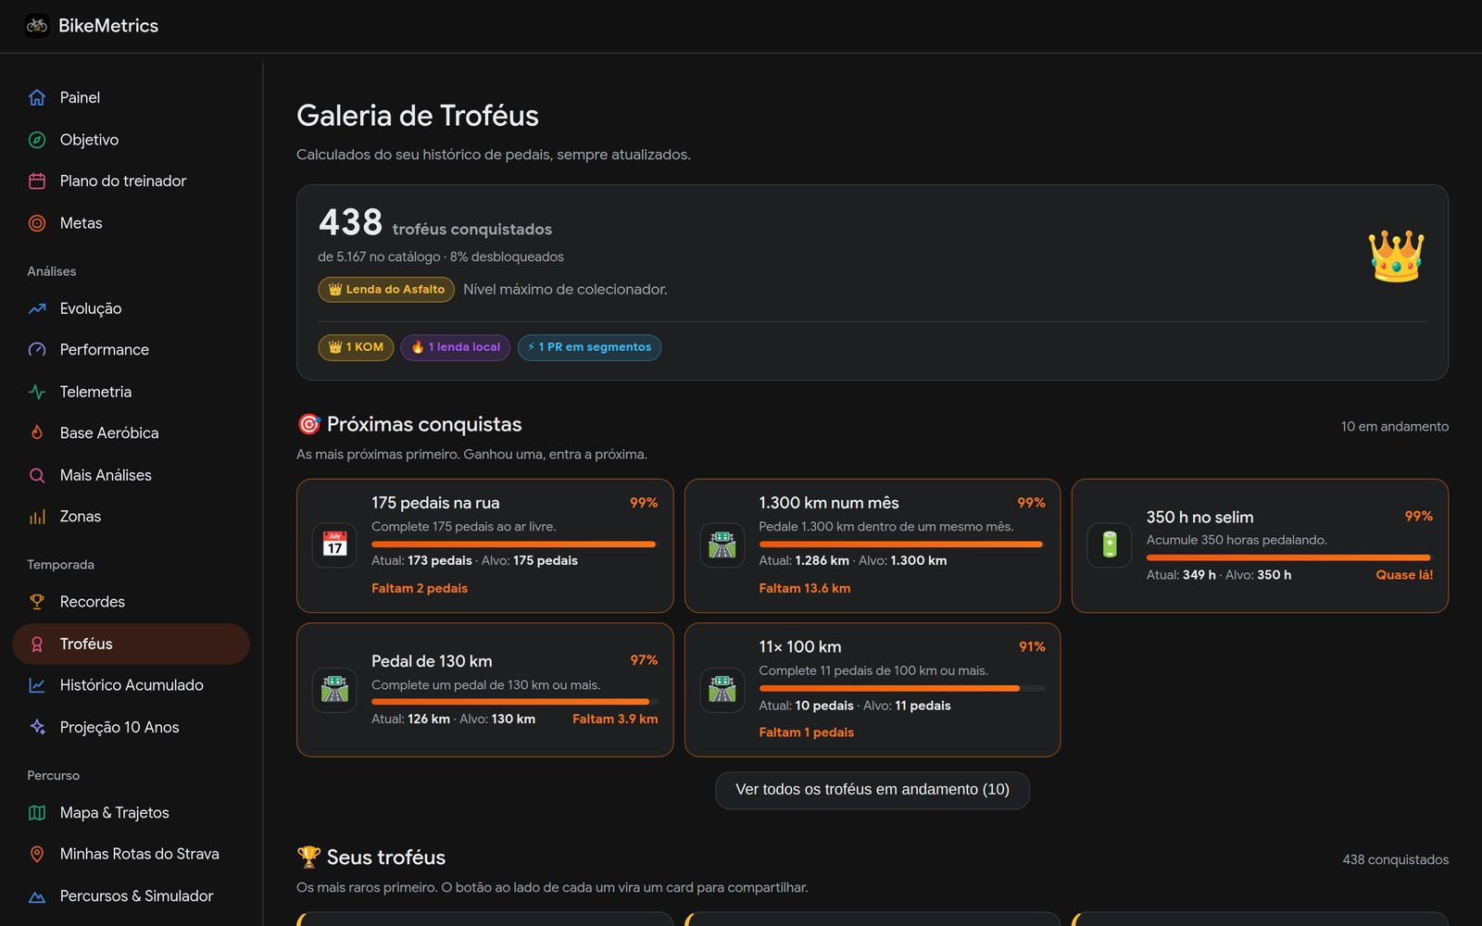Click the road icon on the 1.300 km card
This screenshot has height=926, width=1482.
coord(722,544)
